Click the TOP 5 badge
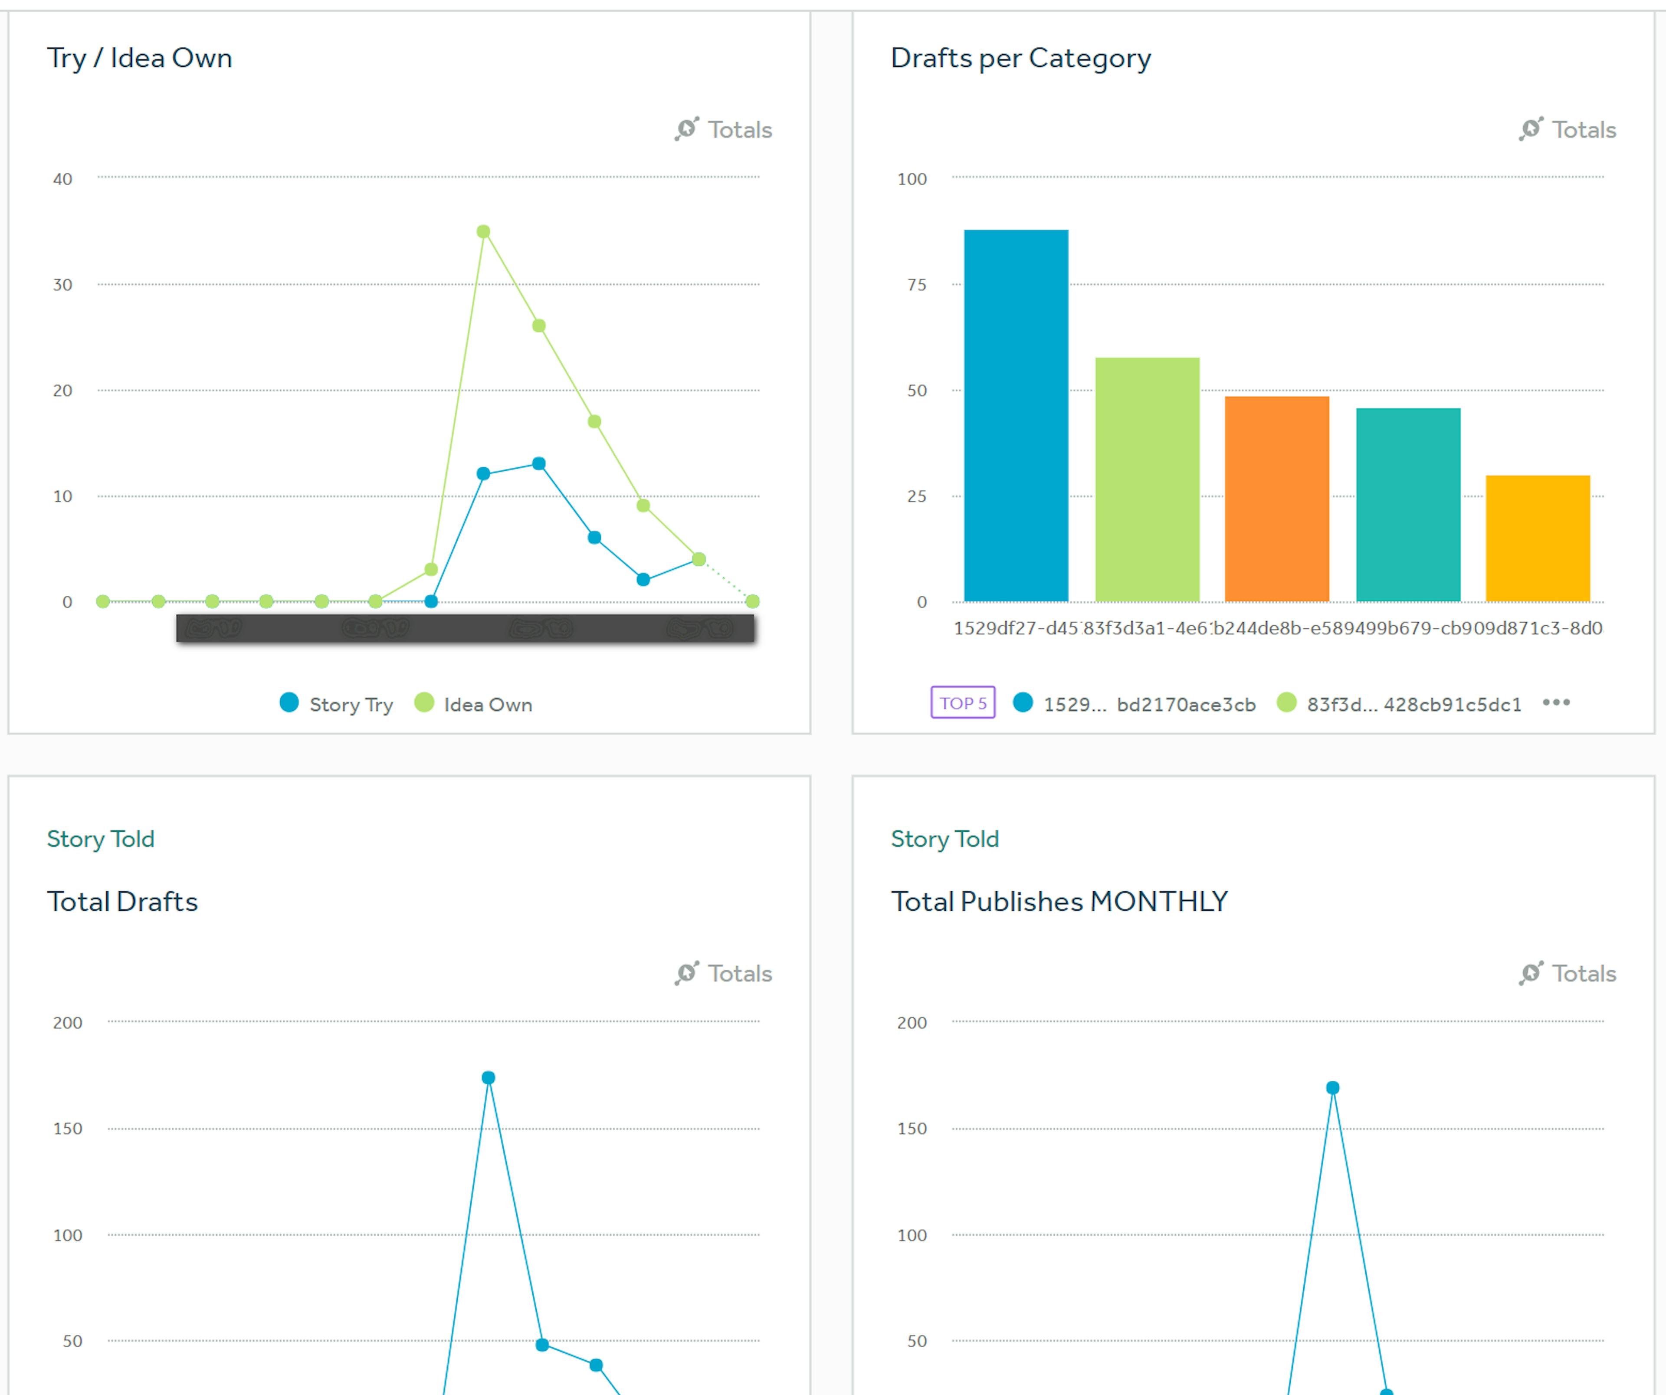 (963, 702)
